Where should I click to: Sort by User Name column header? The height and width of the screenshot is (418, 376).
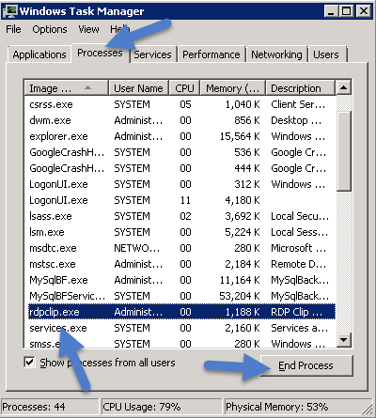[x=138, y=88]
